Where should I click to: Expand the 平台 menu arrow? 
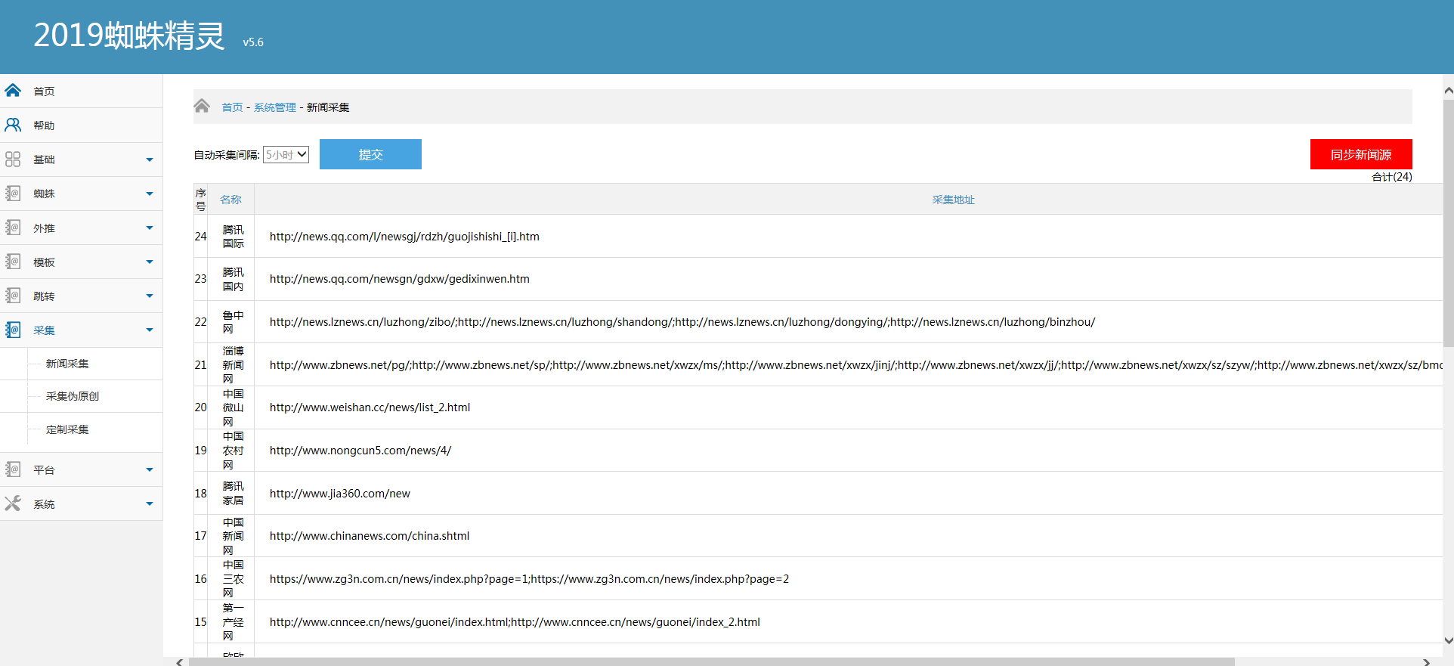149,470
